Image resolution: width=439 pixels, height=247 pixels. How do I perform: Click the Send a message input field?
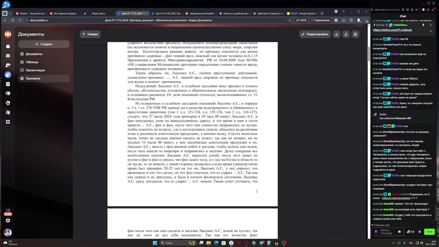coord(387,232)
